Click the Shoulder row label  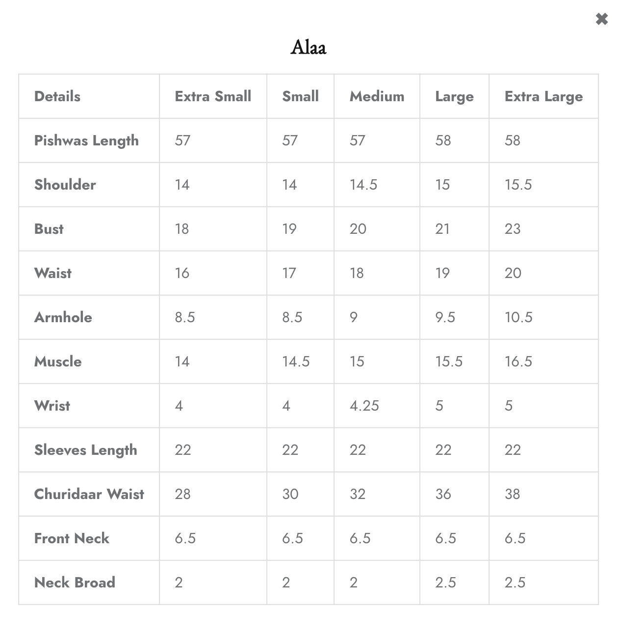[x=65, y=185]
